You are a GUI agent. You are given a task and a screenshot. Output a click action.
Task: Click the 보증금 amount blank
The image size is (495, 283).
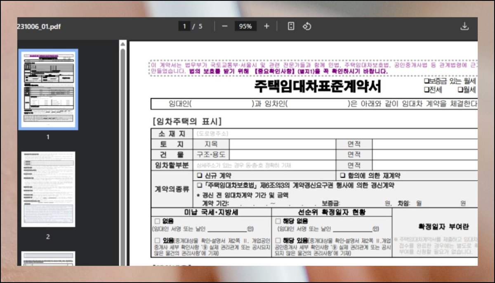tap(362, 203)
